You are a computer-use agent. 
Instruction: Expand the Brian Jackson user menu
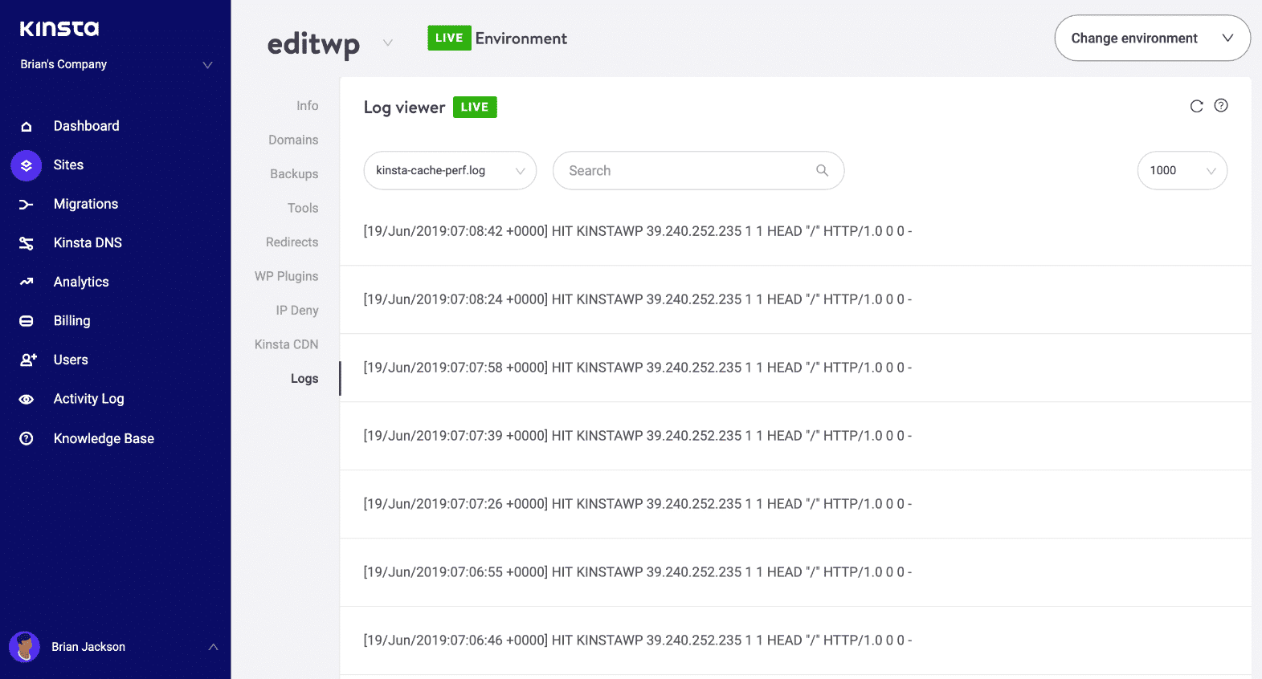pyautogui.click(x=213, y=647)
